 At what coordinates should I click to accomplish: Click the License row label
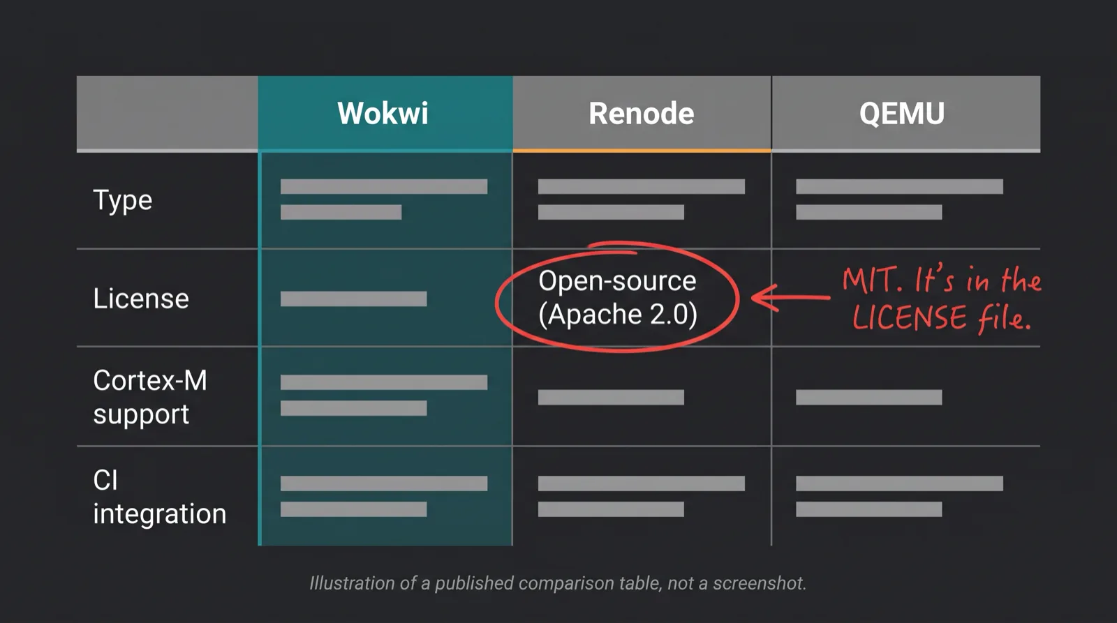click(x=141, y=299)
